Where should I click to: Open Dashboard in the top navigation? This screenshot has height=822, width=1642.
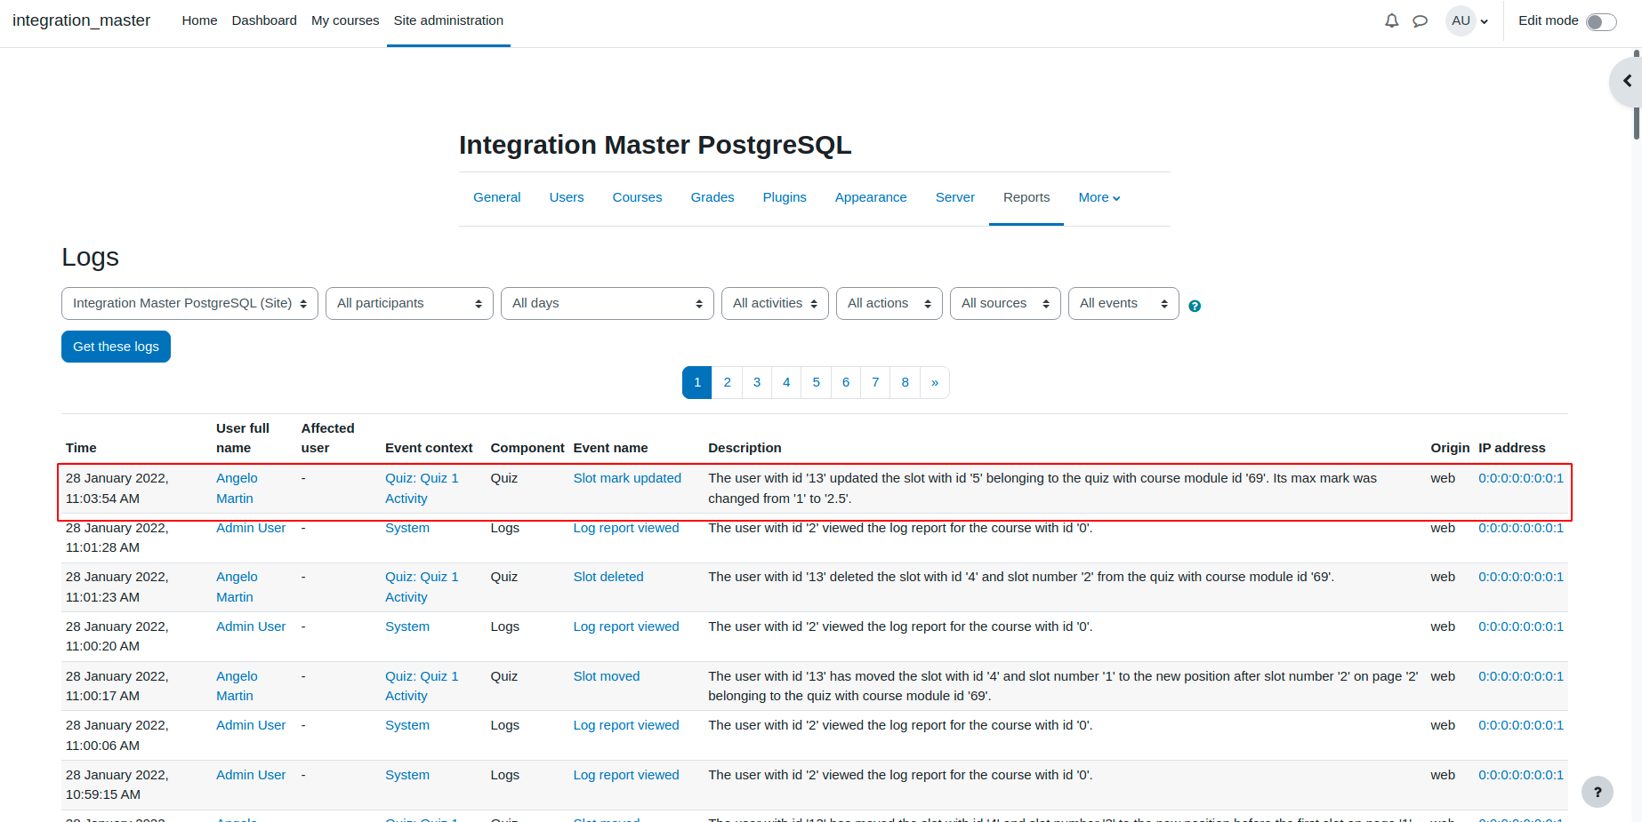264,20
